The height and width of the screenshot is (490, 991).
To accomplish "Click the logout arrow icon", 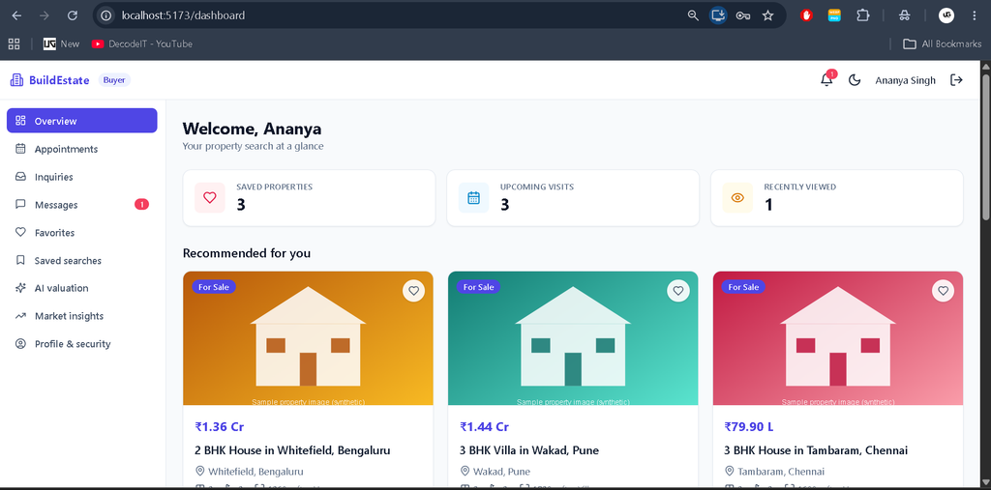I will pyautogui.click(x=956, y=80).
